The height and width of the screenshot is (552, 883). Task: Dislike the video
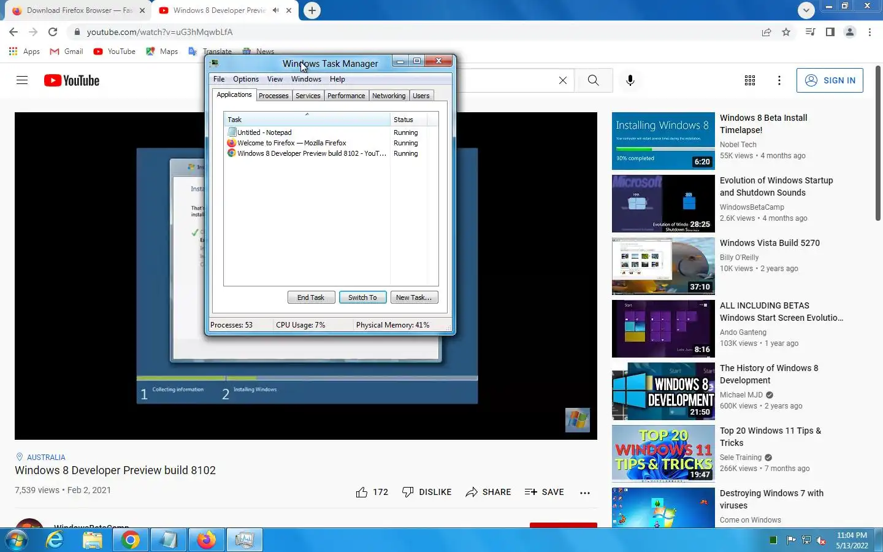tap(427, 492)
